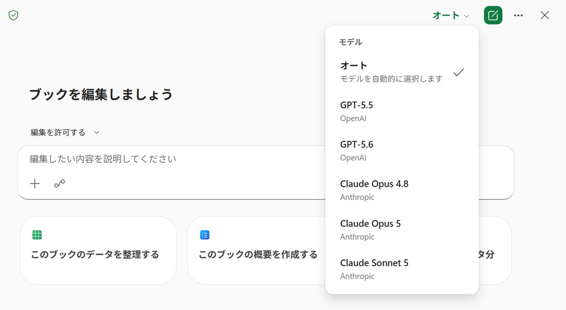Click the plus attach icon in prompt box
This screenshot has height=310, width=566.
[35, 184]
